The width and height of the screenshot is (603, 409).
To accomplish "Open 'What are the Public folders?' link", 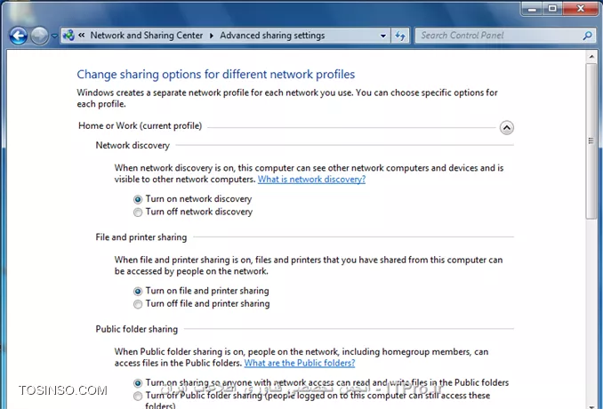I will click(x=300, y=363).
